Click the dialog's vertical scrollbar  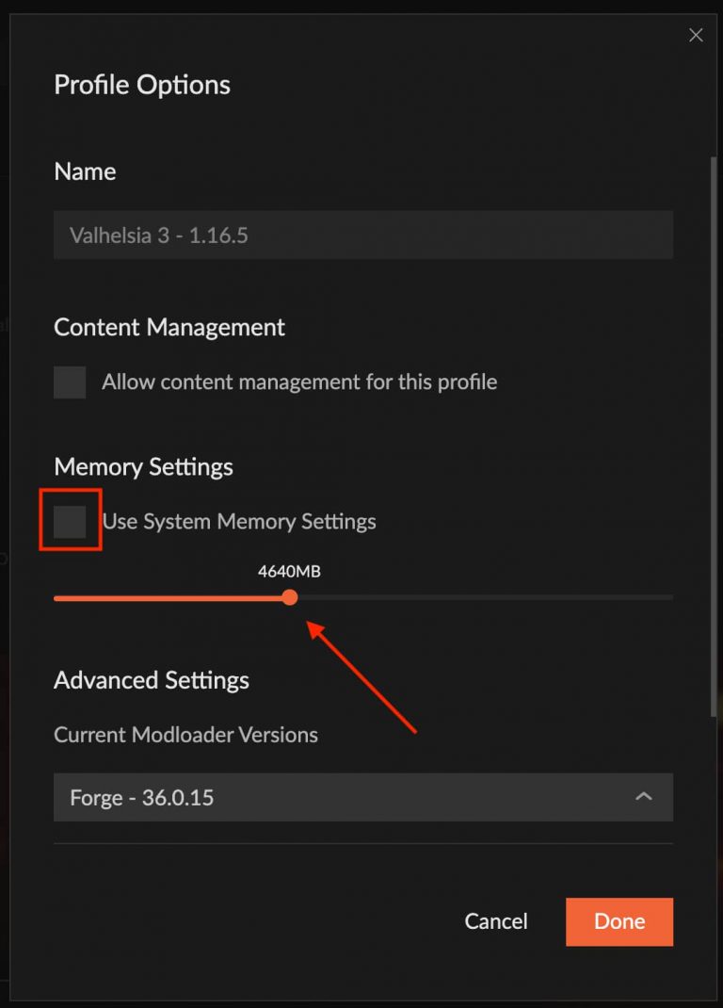[714, 436]
